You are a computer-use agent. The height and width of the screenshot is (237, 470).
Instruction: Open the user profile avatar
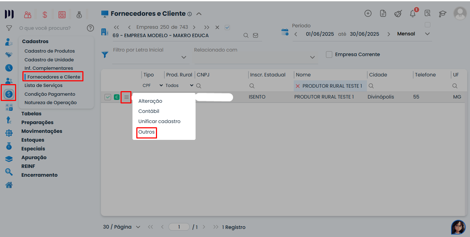460,13
